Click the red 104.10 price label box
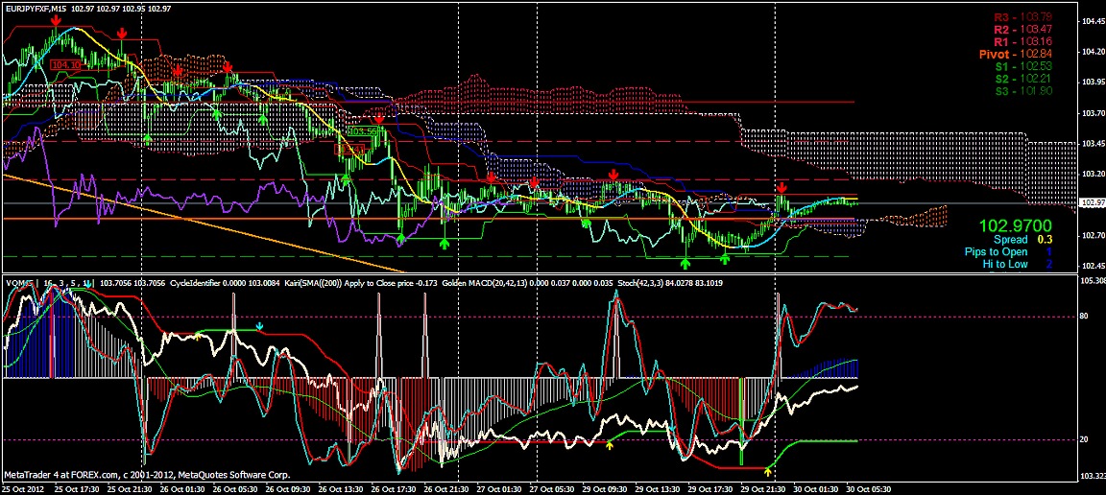Image resolution: width=1106 pixels, height=495 pixels. [x=65, y=65]
